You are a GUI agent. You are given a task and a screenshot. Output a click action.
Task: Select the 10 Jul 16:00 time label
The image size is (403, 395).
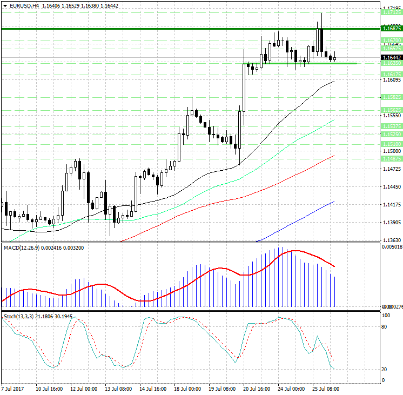click(49, 389)
